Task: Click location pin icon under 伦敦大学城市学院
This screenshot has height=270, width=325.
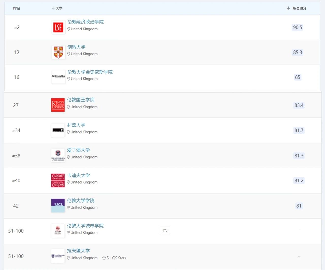Action: click(x=68, y=233)
